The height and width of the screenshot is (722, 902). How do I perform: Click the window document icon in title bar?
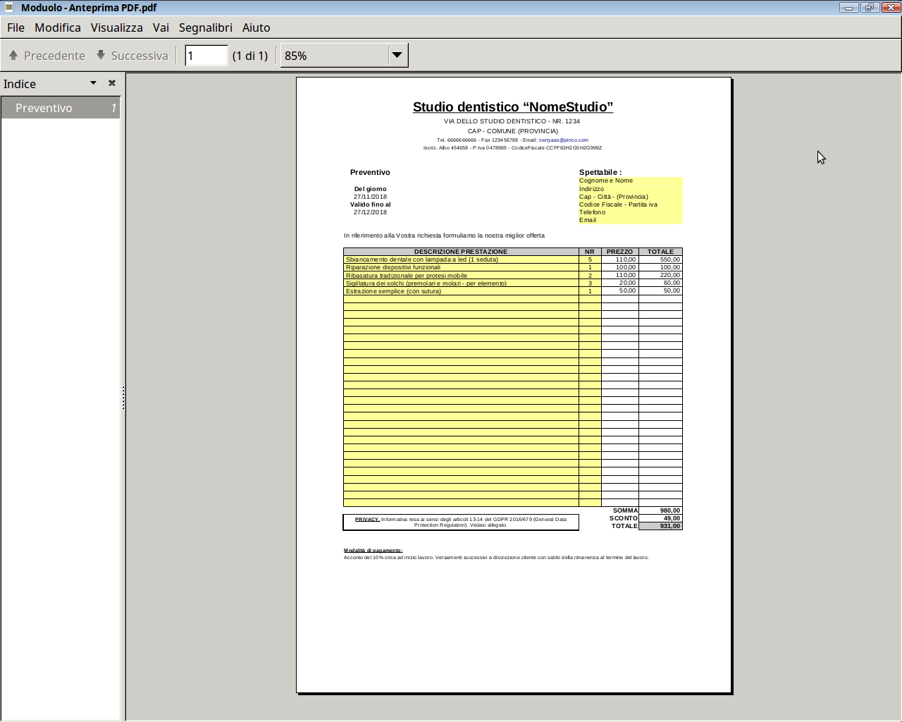point(9,7)
